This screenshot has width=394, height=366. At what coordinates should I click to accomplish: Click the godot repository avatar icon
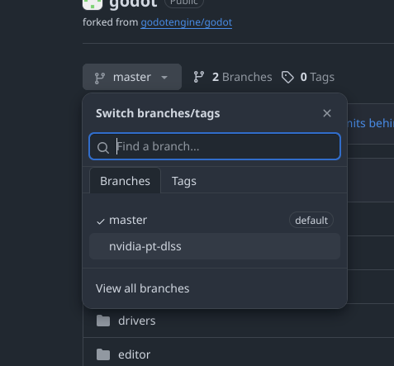pyautogui.click(x=93, y=4)
